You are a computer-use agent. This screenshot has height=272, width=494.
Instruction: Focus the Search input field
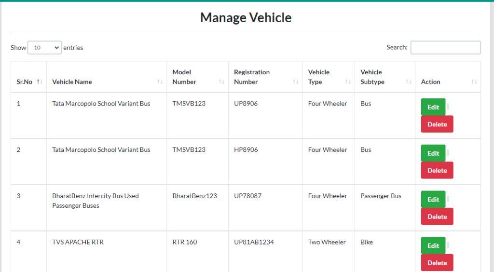[x=445, y=48]
